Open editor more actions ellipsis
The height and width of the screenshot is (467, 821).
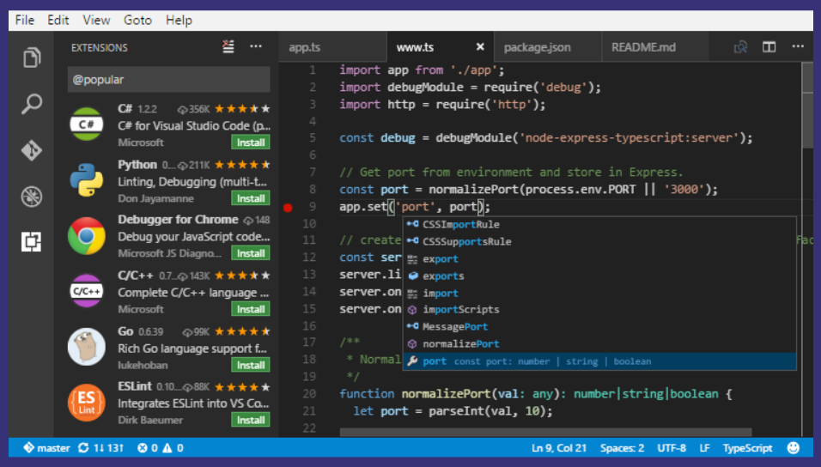(x=798, y=46)
